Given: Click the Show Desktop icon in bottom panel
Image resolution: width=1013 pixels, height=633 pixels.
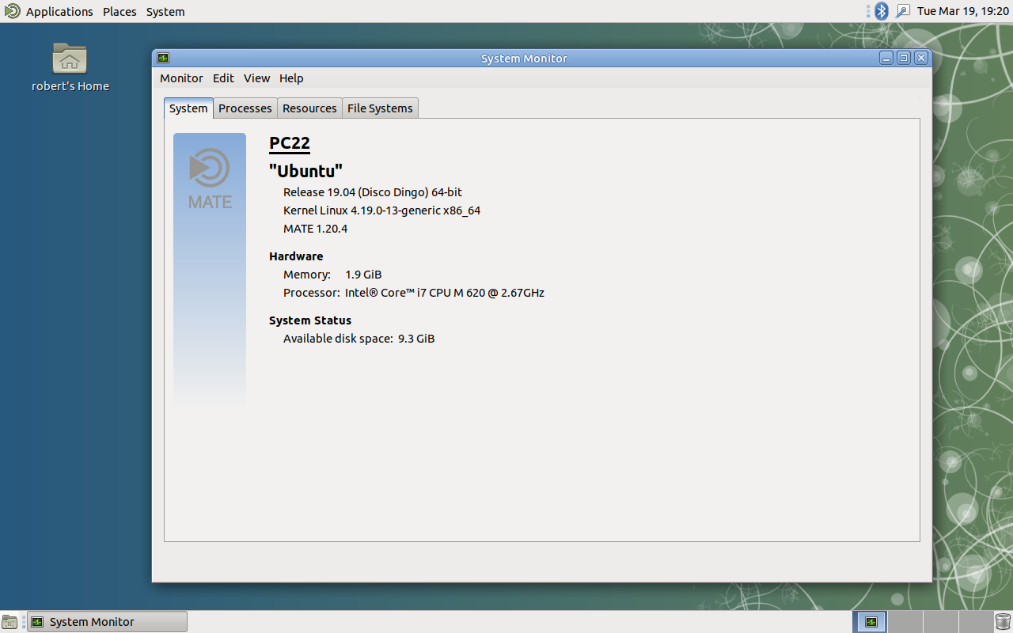Looking at the screenshot, I should click(x=9, y=622).
